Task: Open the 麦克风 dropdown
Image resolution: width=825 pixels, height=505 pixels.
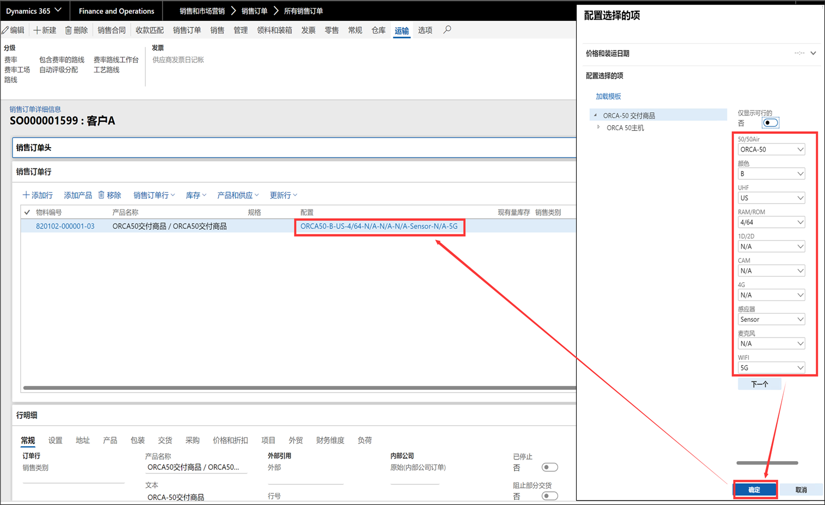Action: tap(771, 344)
